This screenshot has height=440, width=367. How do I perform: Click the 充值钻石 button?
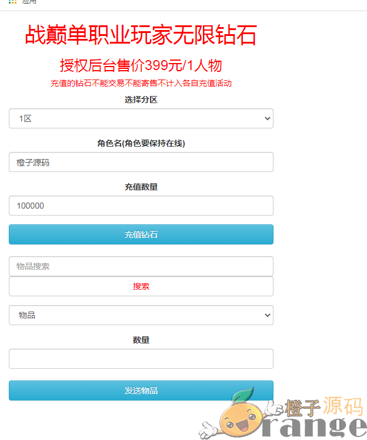click(141, 234)
